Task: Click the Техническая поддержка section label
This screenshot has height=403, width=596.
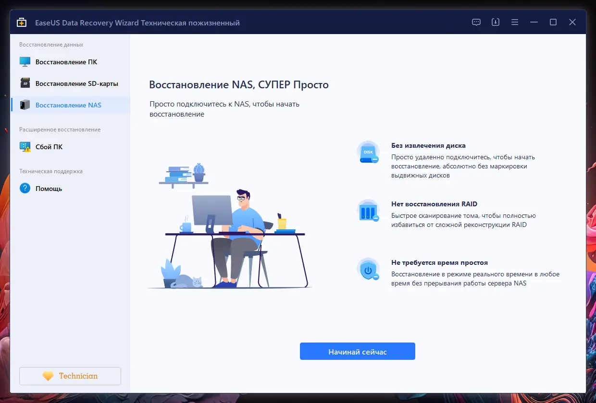Action: click(51, 171)
